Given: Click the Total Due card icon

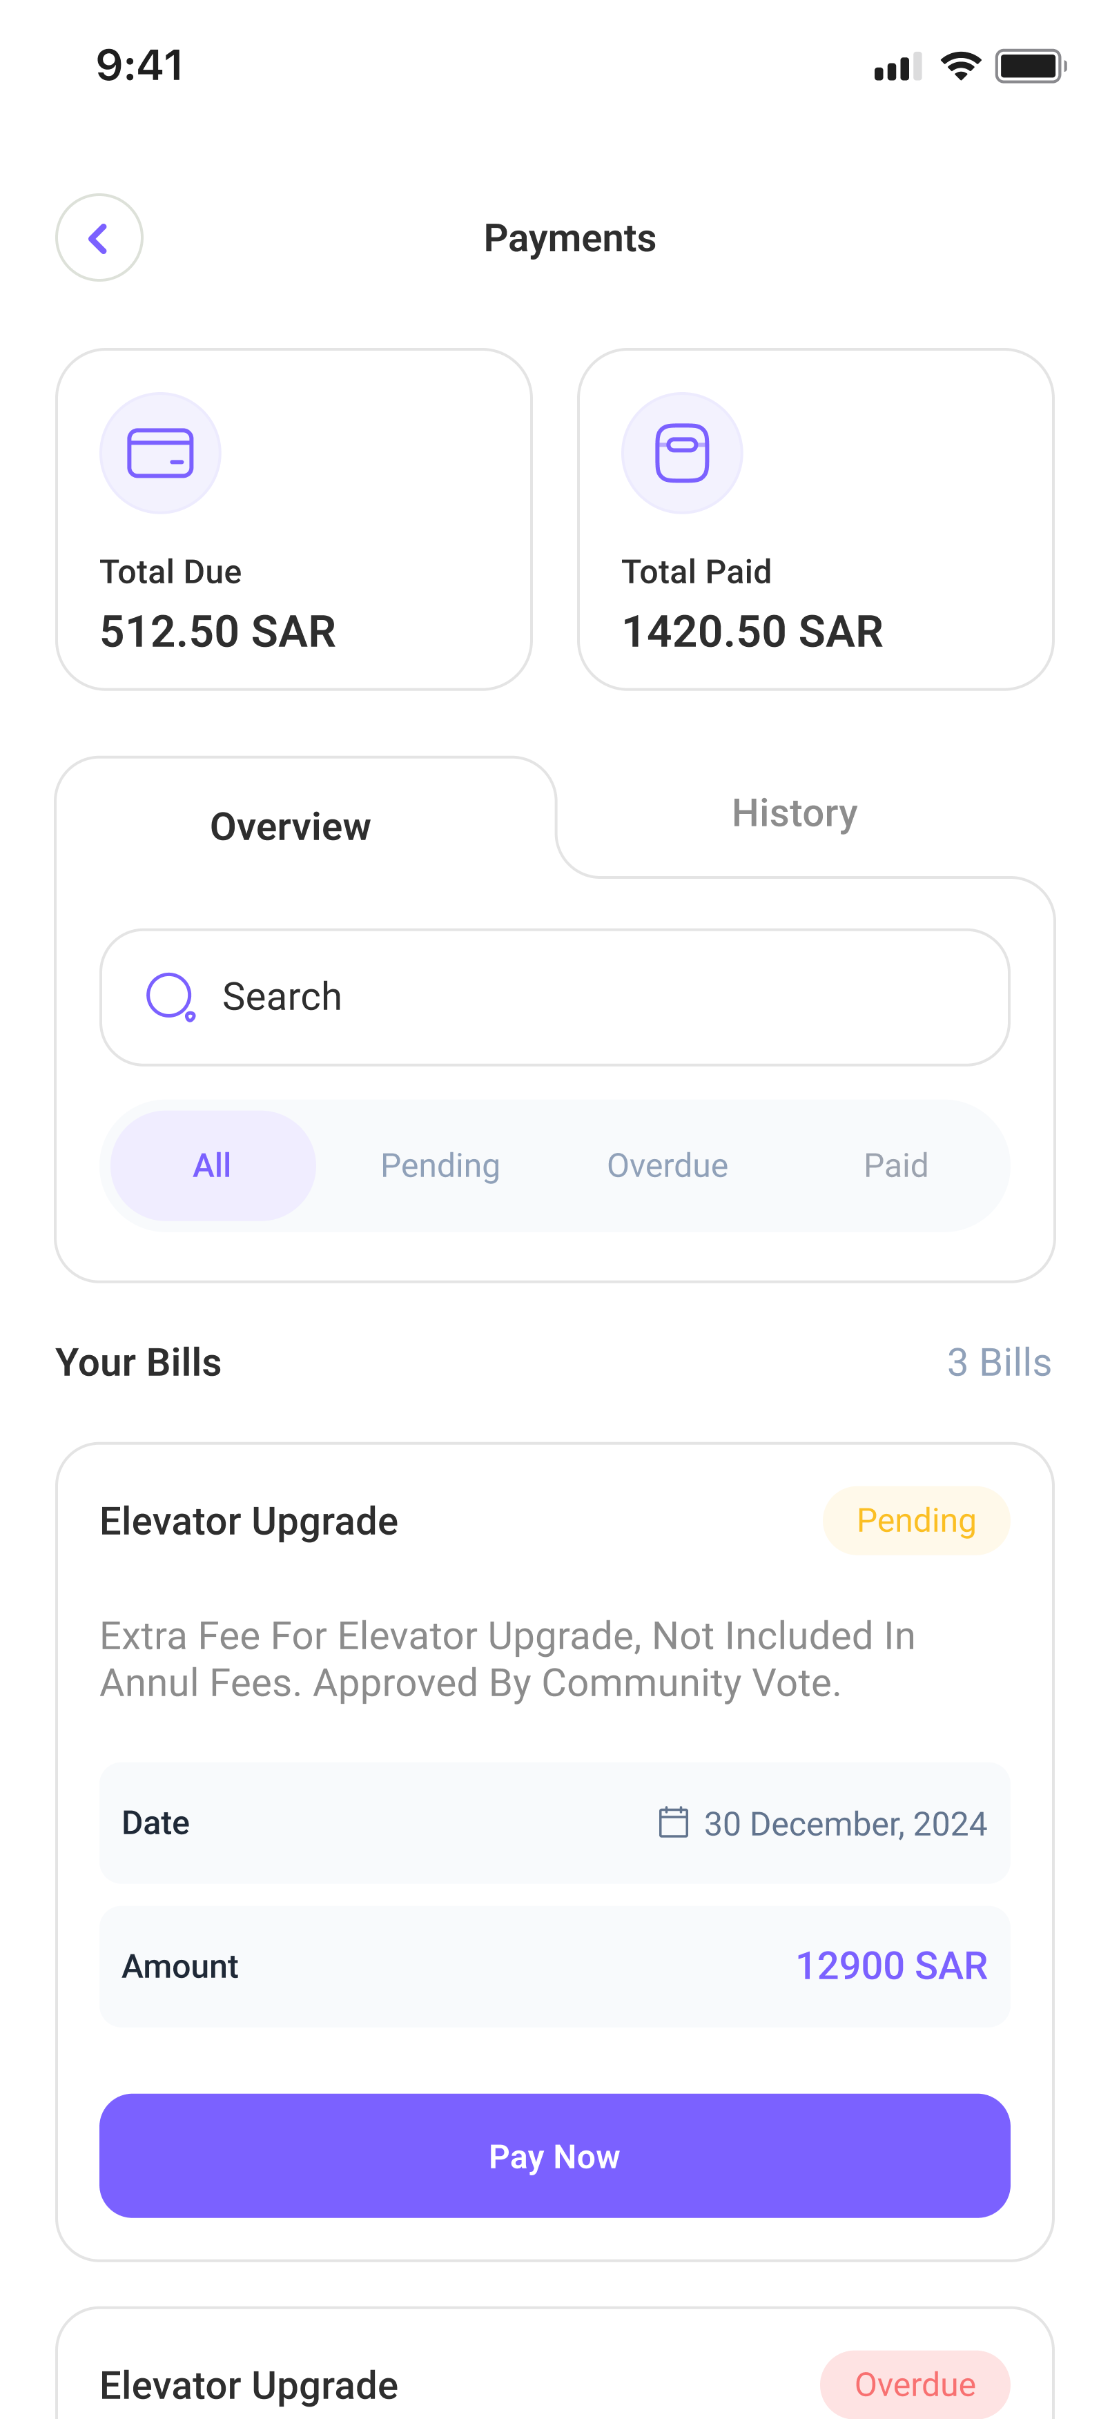Looking at the screenshot, I should click(x=161, y=453).
